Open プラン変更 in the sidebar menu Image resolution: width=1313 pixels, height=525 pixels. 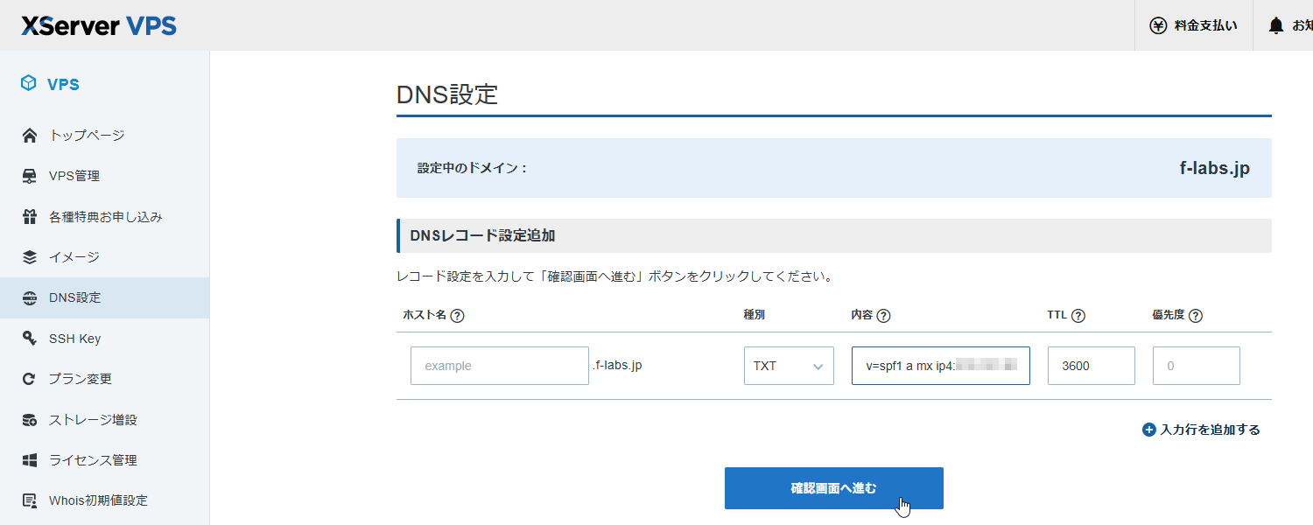tap(81, 379)
